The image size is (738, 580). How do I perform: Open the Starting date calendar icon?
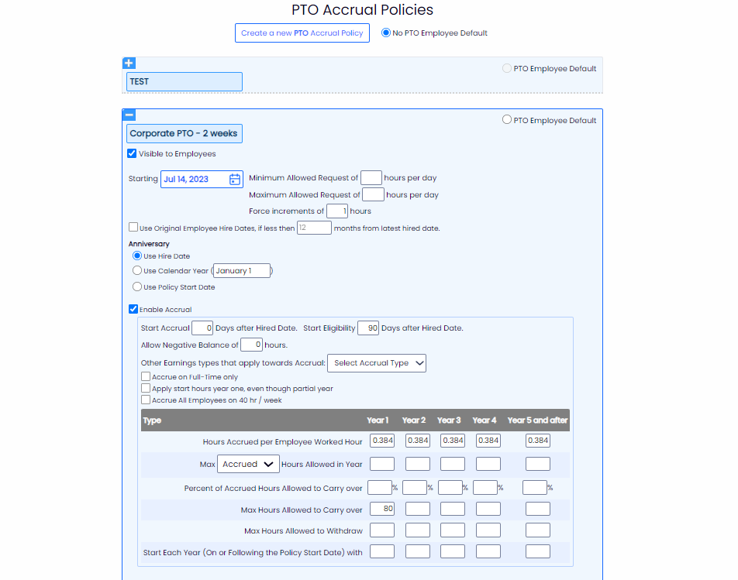[x=235, y=179]
